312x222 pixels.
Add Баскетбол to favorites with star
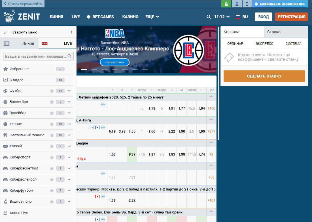(x=52, y=102)
